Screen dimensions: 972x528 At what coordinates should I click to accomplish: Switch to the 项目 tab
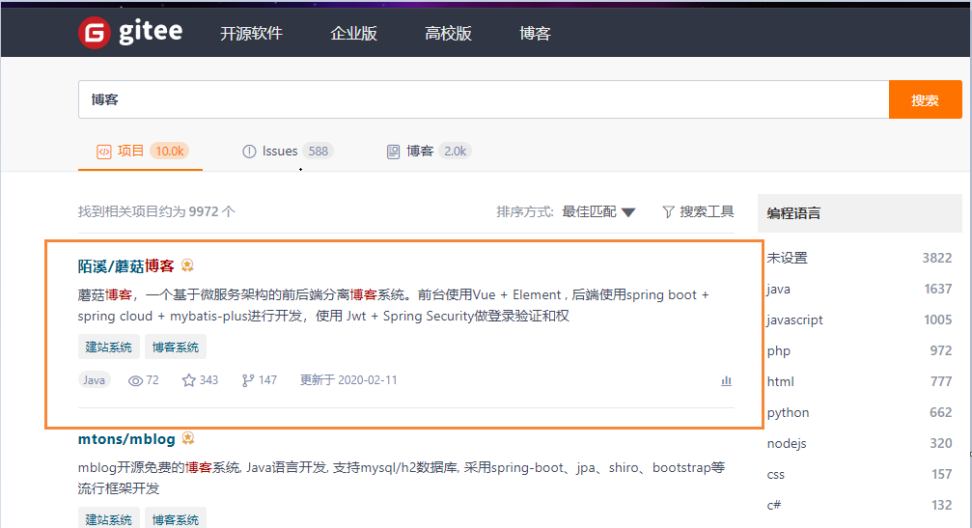[x=140, y=152]
